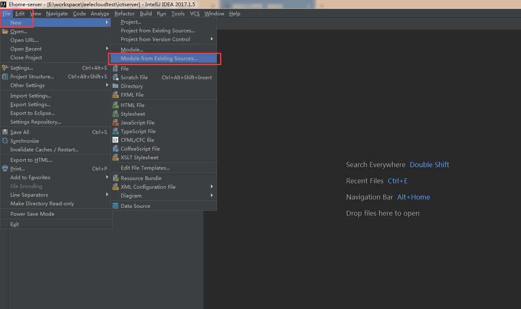Click the File item's document icon

pyautogui.click(x=115, y=68)
